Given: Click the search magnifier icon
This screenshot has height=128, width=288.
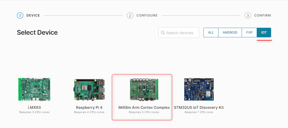Looking at the screenshot, I should (x=162, y=33).
